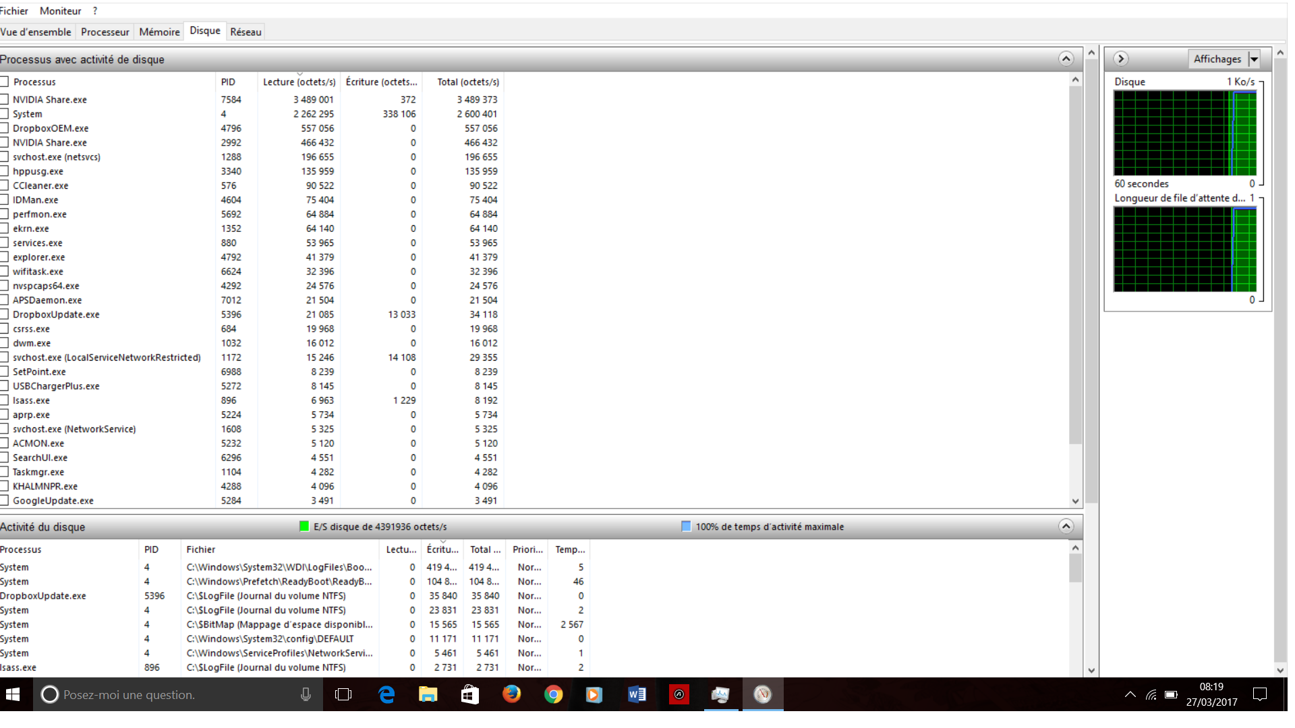Image resolution: width=1295 pixels, height=728 pixels.
Task: Sort by Total (octets/s) column header
Action: pyautogui.click(x=463, y=82)
